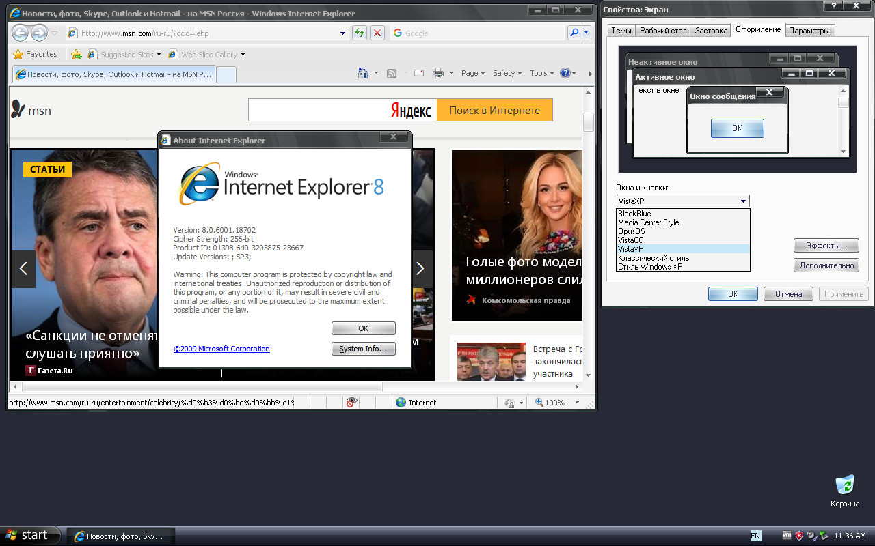Expand the address bar history dropdown arrow

coord(343,33)
